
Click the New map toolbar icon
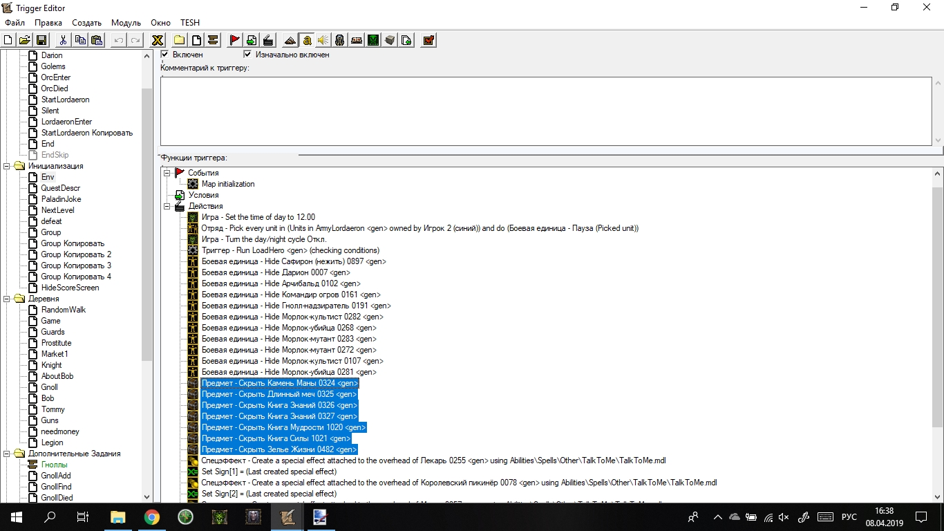[x=8, y=40]
